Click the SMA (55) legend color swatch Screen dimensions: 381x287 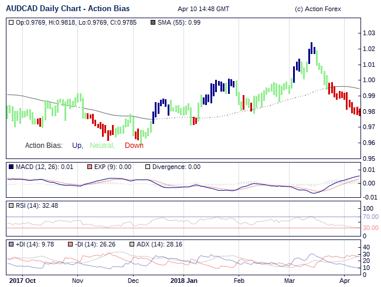(154, 22)
